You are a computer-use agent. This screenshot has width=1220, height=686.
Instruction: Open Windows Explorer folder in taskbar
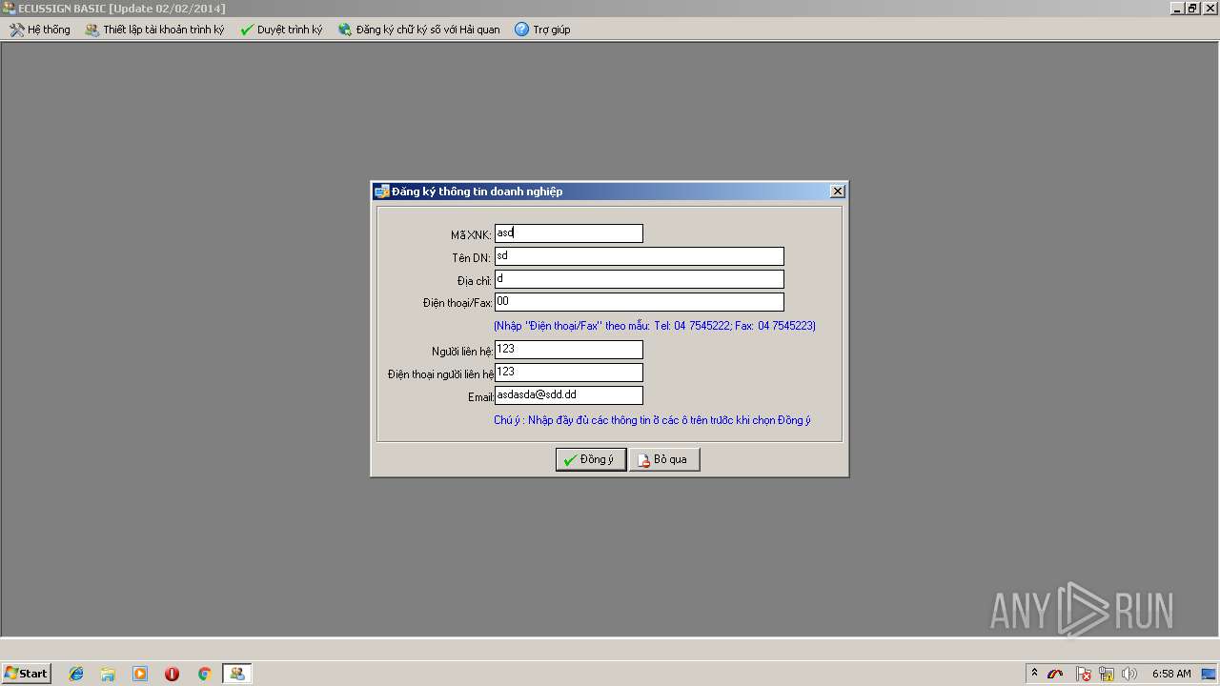coord(108,674)
